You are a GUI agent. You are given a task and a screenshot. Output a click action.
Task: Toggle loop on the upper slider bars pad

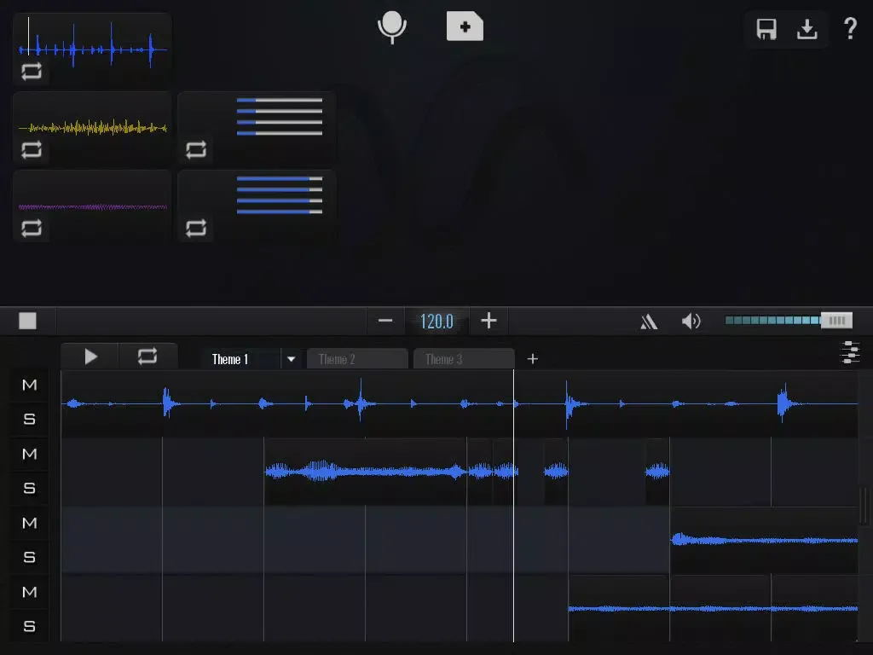pyautogui.click(x=196, y=150)
